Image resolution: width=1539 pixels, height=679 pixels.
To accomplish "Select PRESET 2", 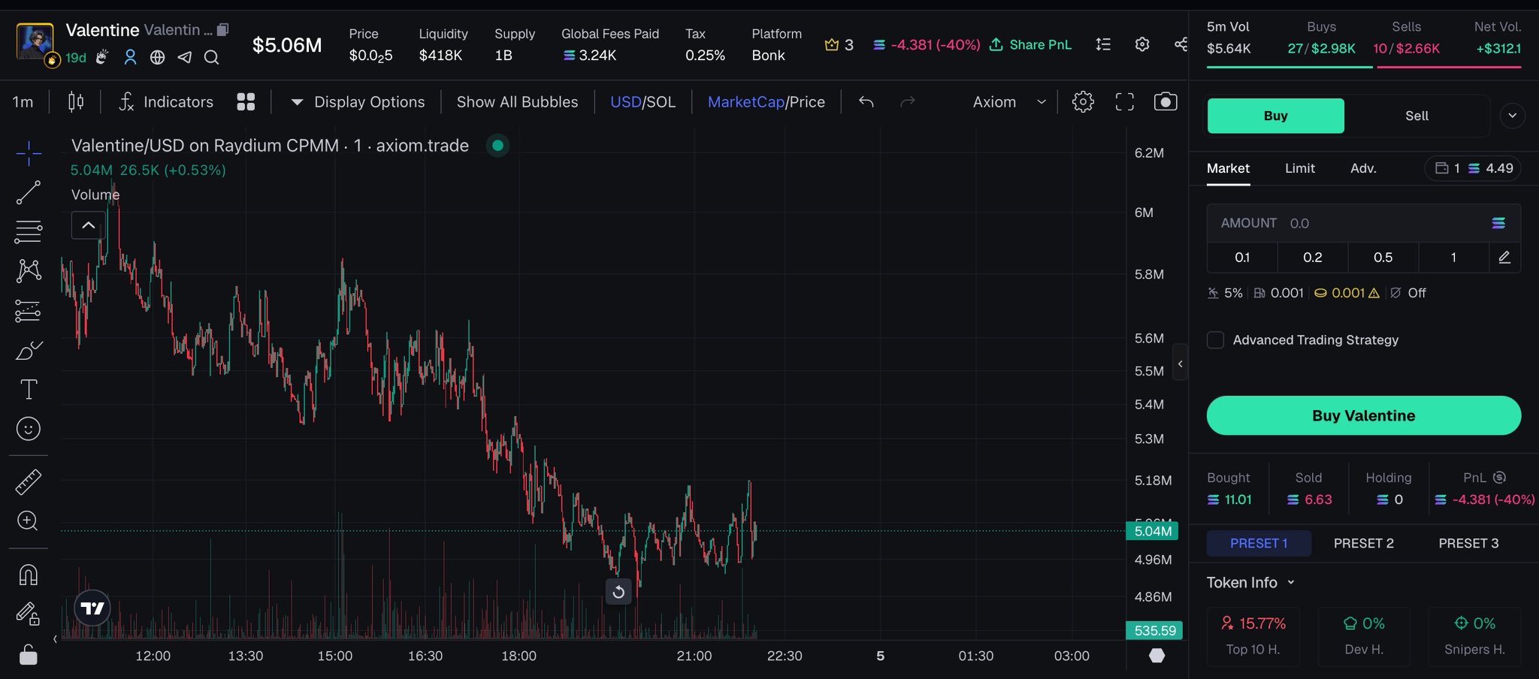I will (x=1364, y=543).
